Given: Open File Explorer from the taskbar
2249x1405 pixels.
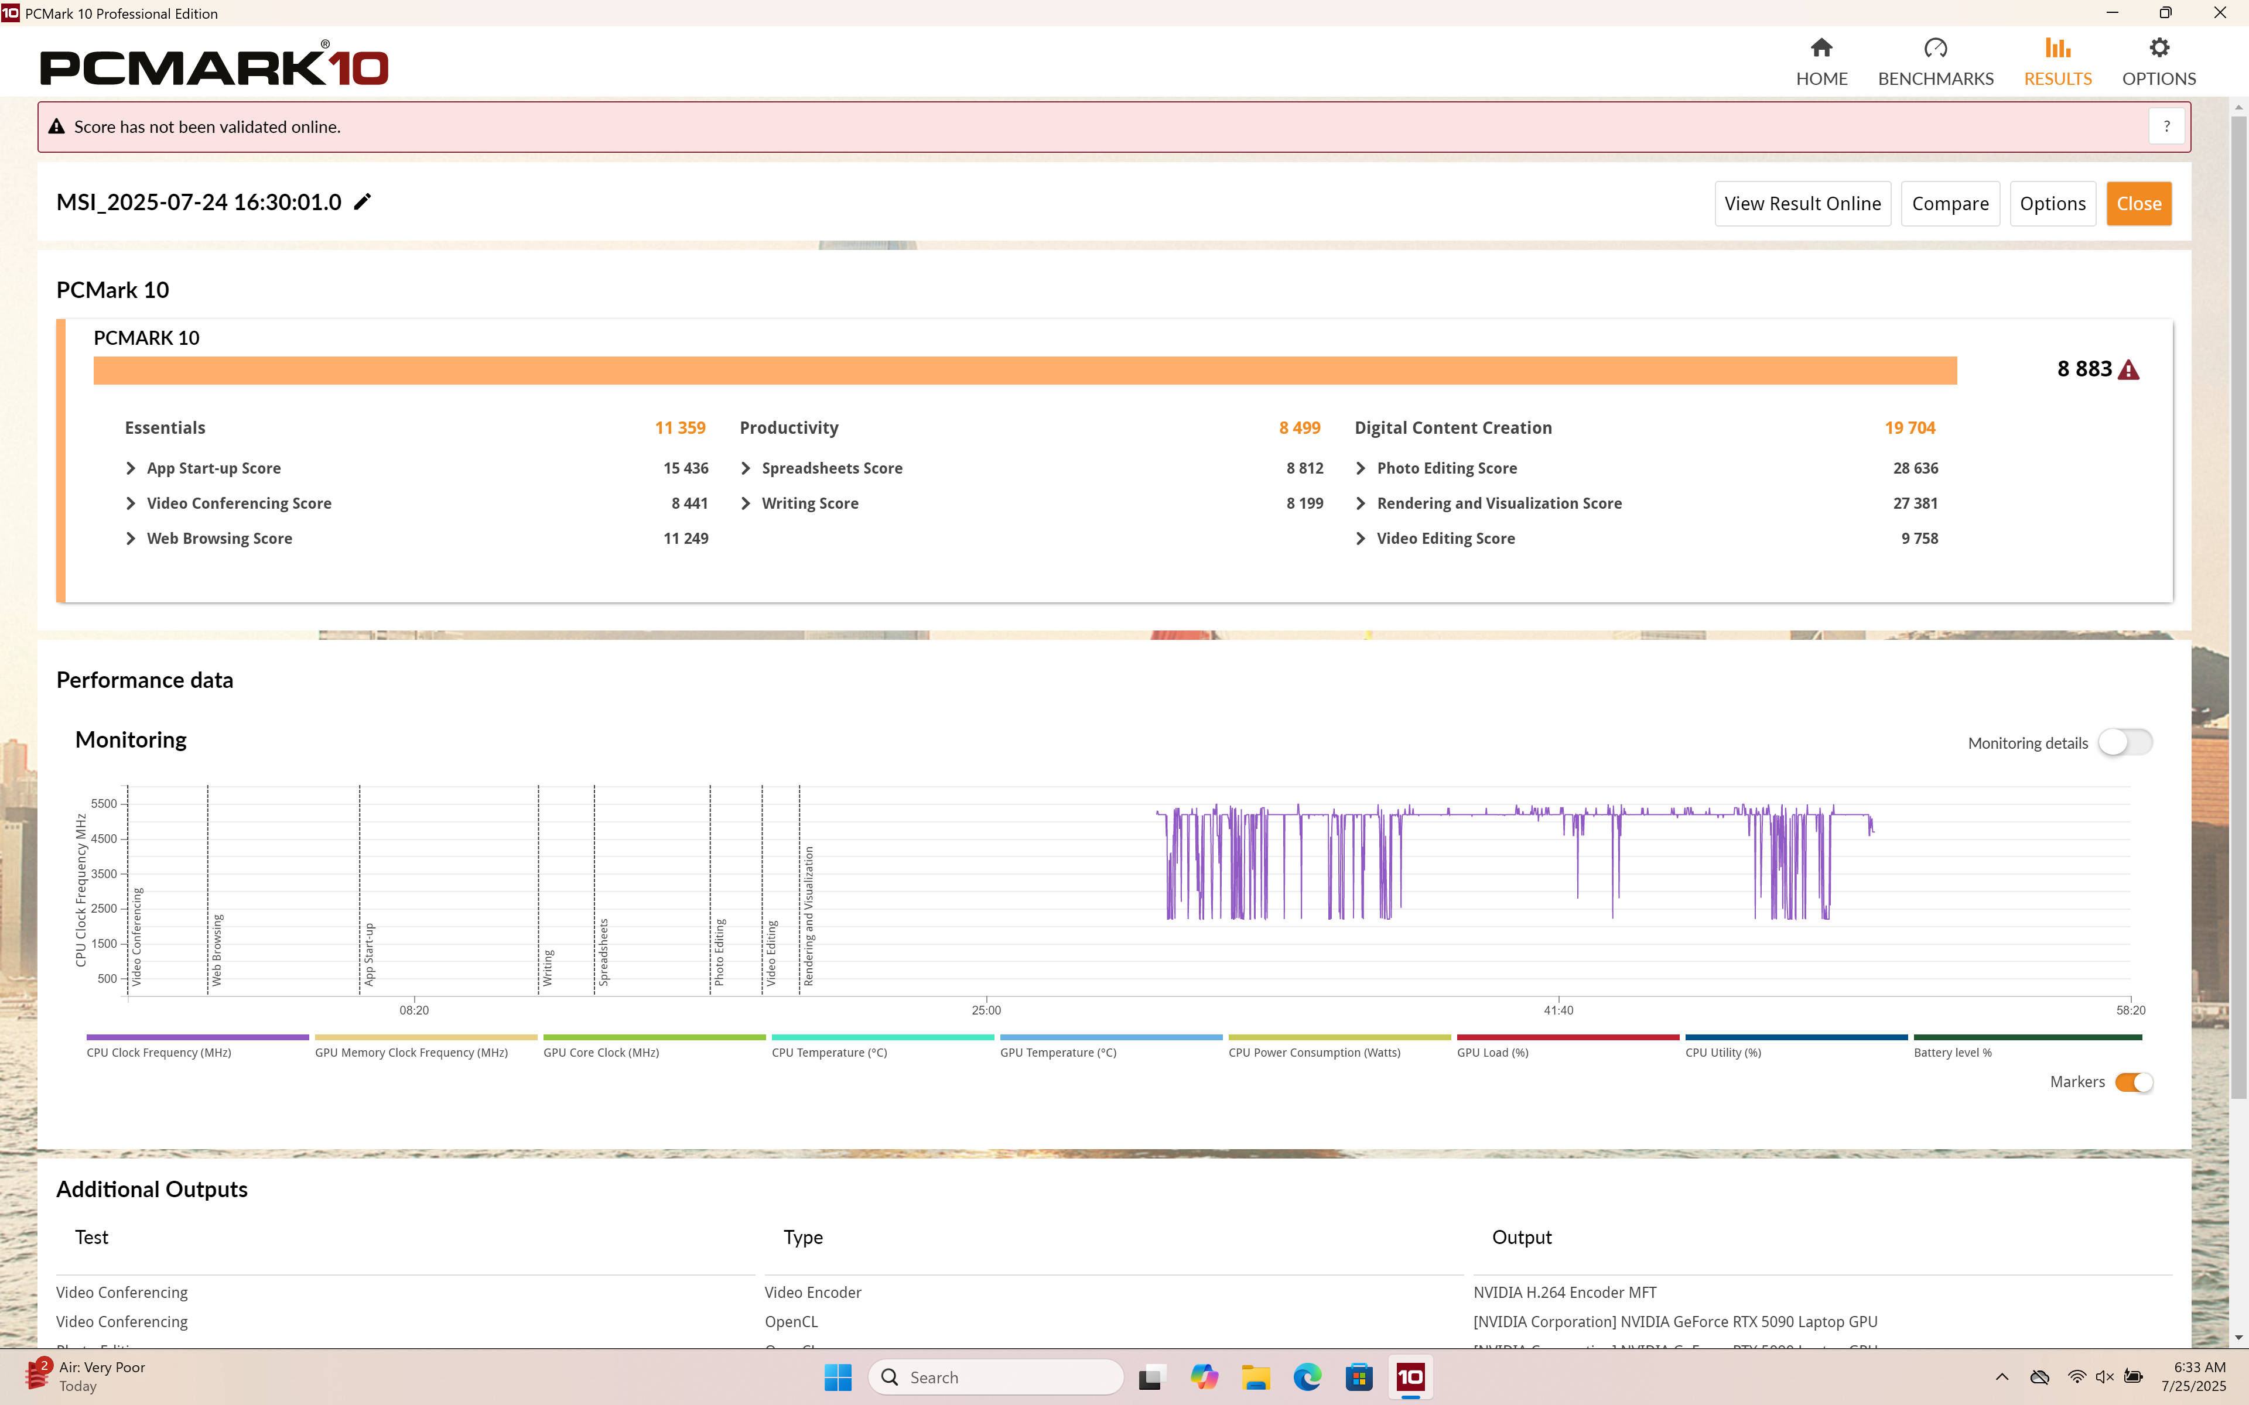Looking at the screenshot, I should point(1256,1377).
